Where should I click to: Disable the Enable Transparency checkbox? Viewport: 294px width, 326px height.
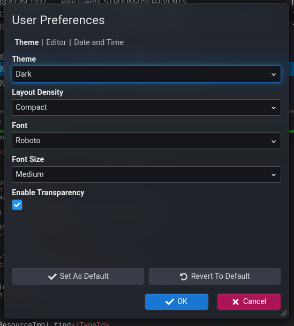click(17, 205)
